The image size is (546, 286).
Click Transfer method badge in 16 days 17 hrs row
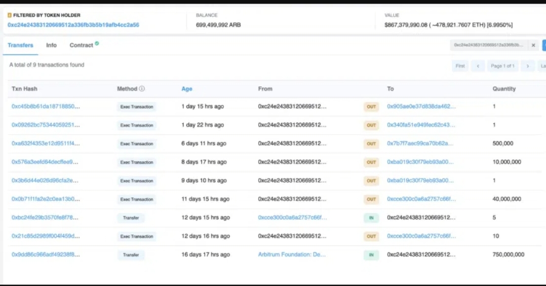(x=131, y=255)
